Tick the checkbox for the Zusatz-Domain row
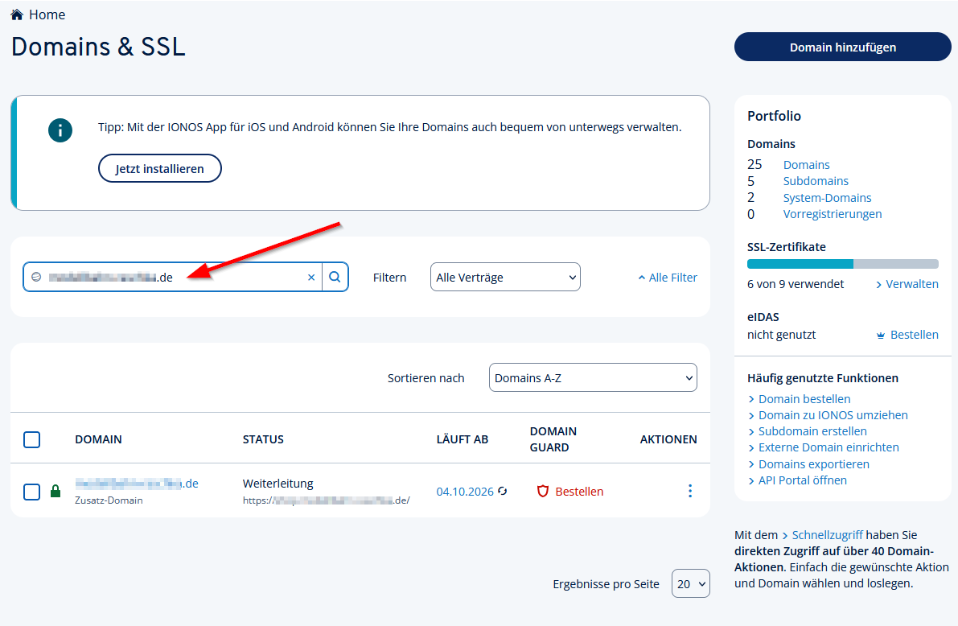The height and width of the screenshot is (626, 958). pyautogui.click(x=31, y=492)
